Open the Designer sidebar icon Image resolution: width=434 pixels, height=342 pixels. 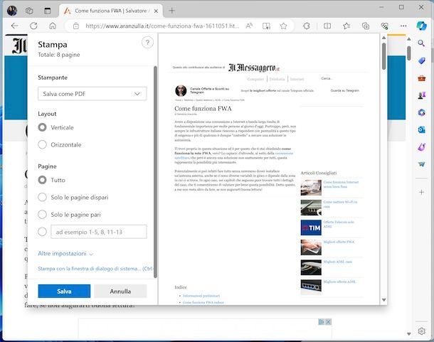coord(421,147)
